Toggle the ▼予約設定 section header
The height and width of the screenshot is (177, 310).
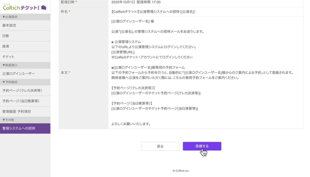coord(10,82)
